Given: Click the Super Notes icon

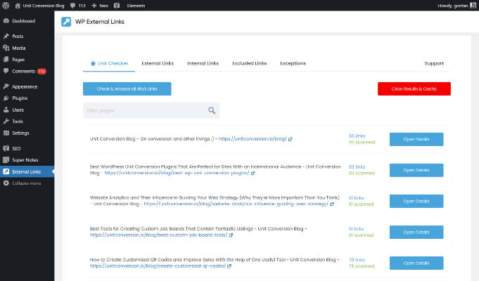Looking at the screenshot, I should pos(6,160).
